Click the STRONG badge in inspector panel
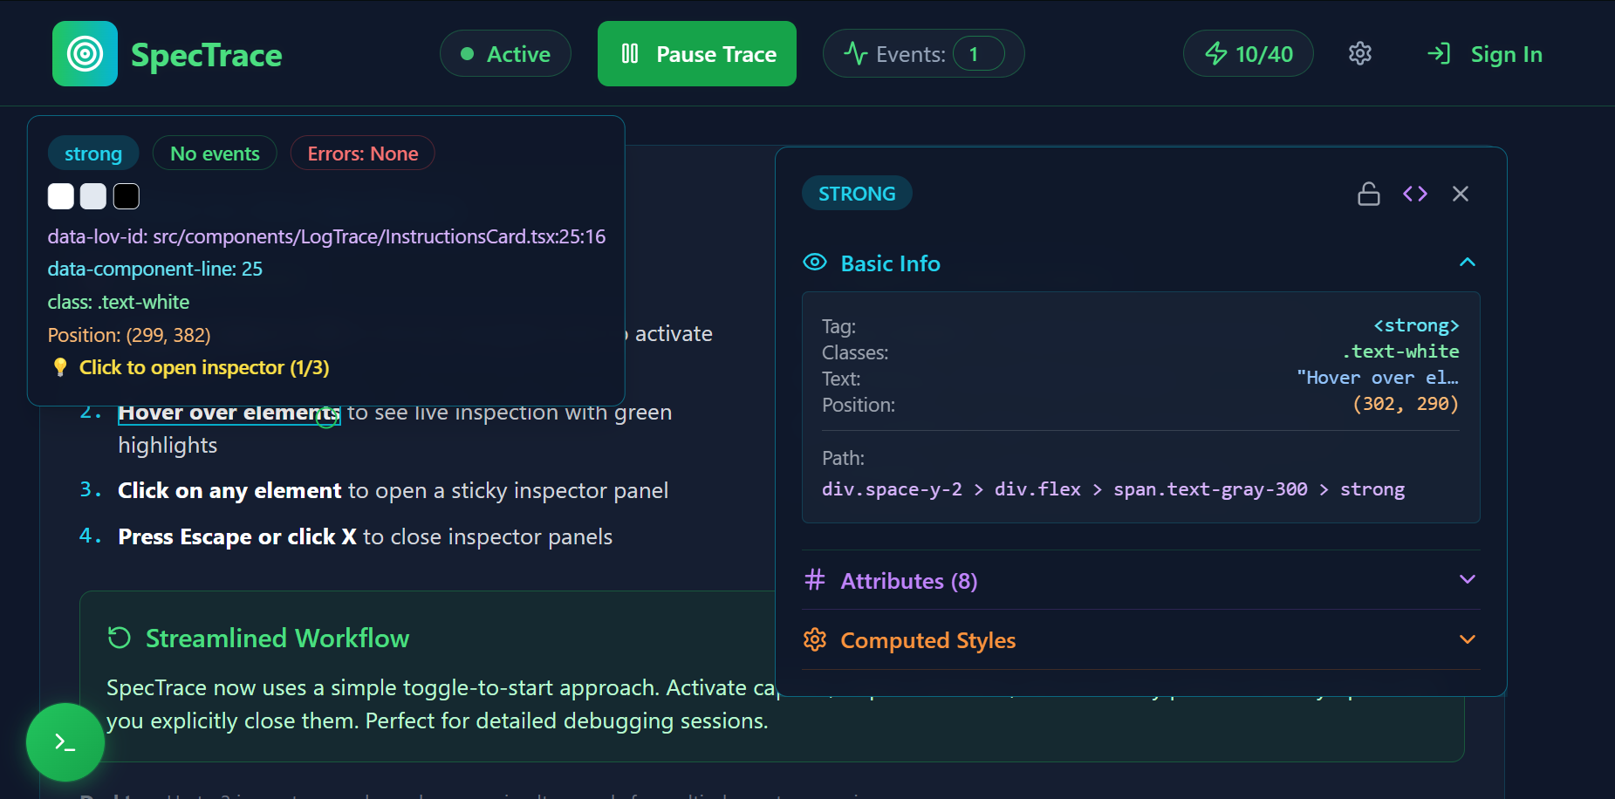The image size is (1615, 799). [857, 194]
